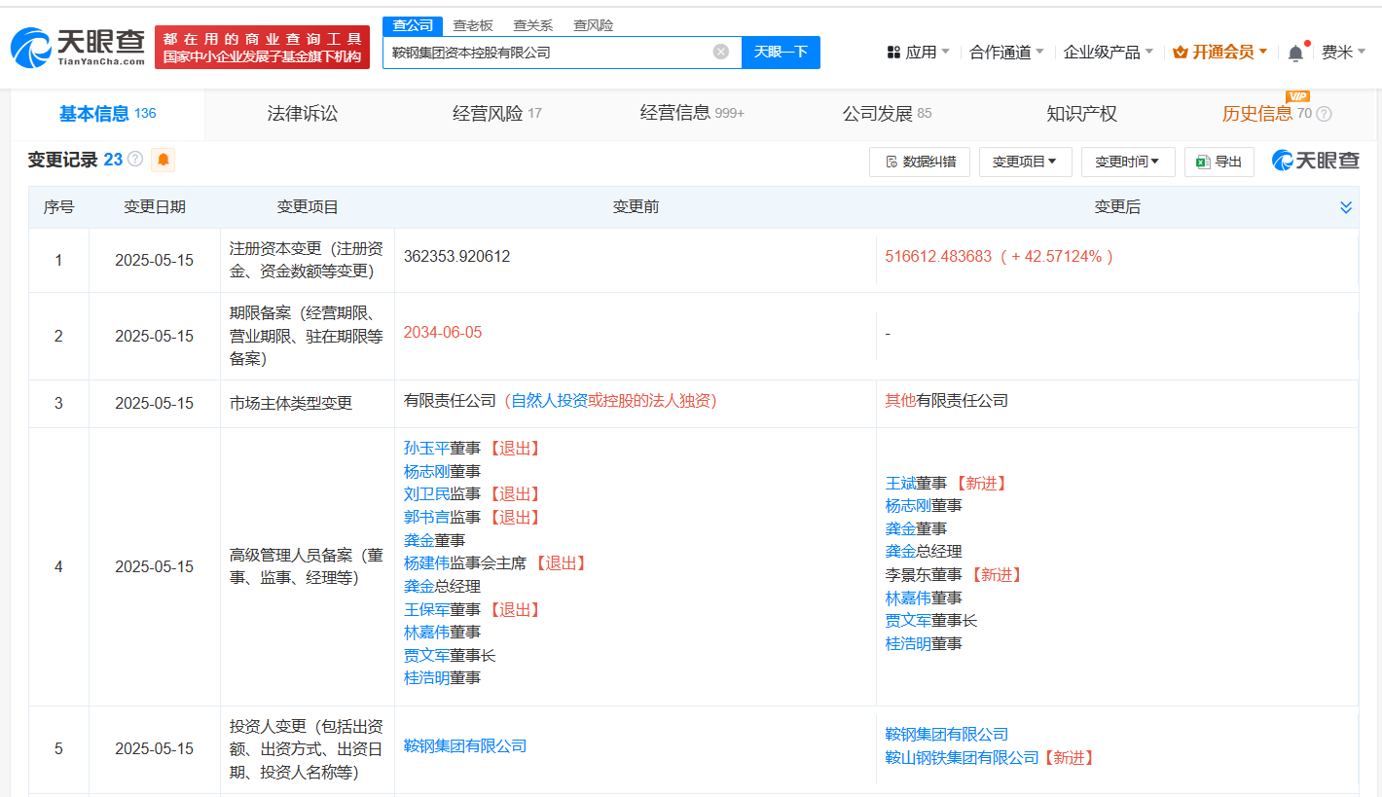Click the help icon next to 历史信息 70
Viewport: 1382px width, 797px height.
[x=1324, y=114]
